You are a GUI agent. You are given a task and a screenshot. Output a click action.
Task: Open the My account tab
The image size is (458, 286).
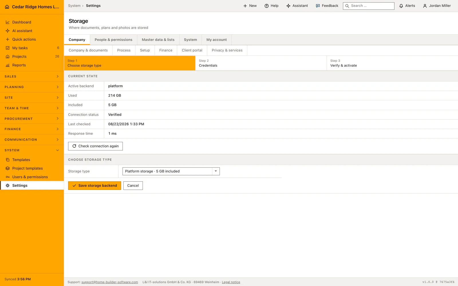coord(217,40)
